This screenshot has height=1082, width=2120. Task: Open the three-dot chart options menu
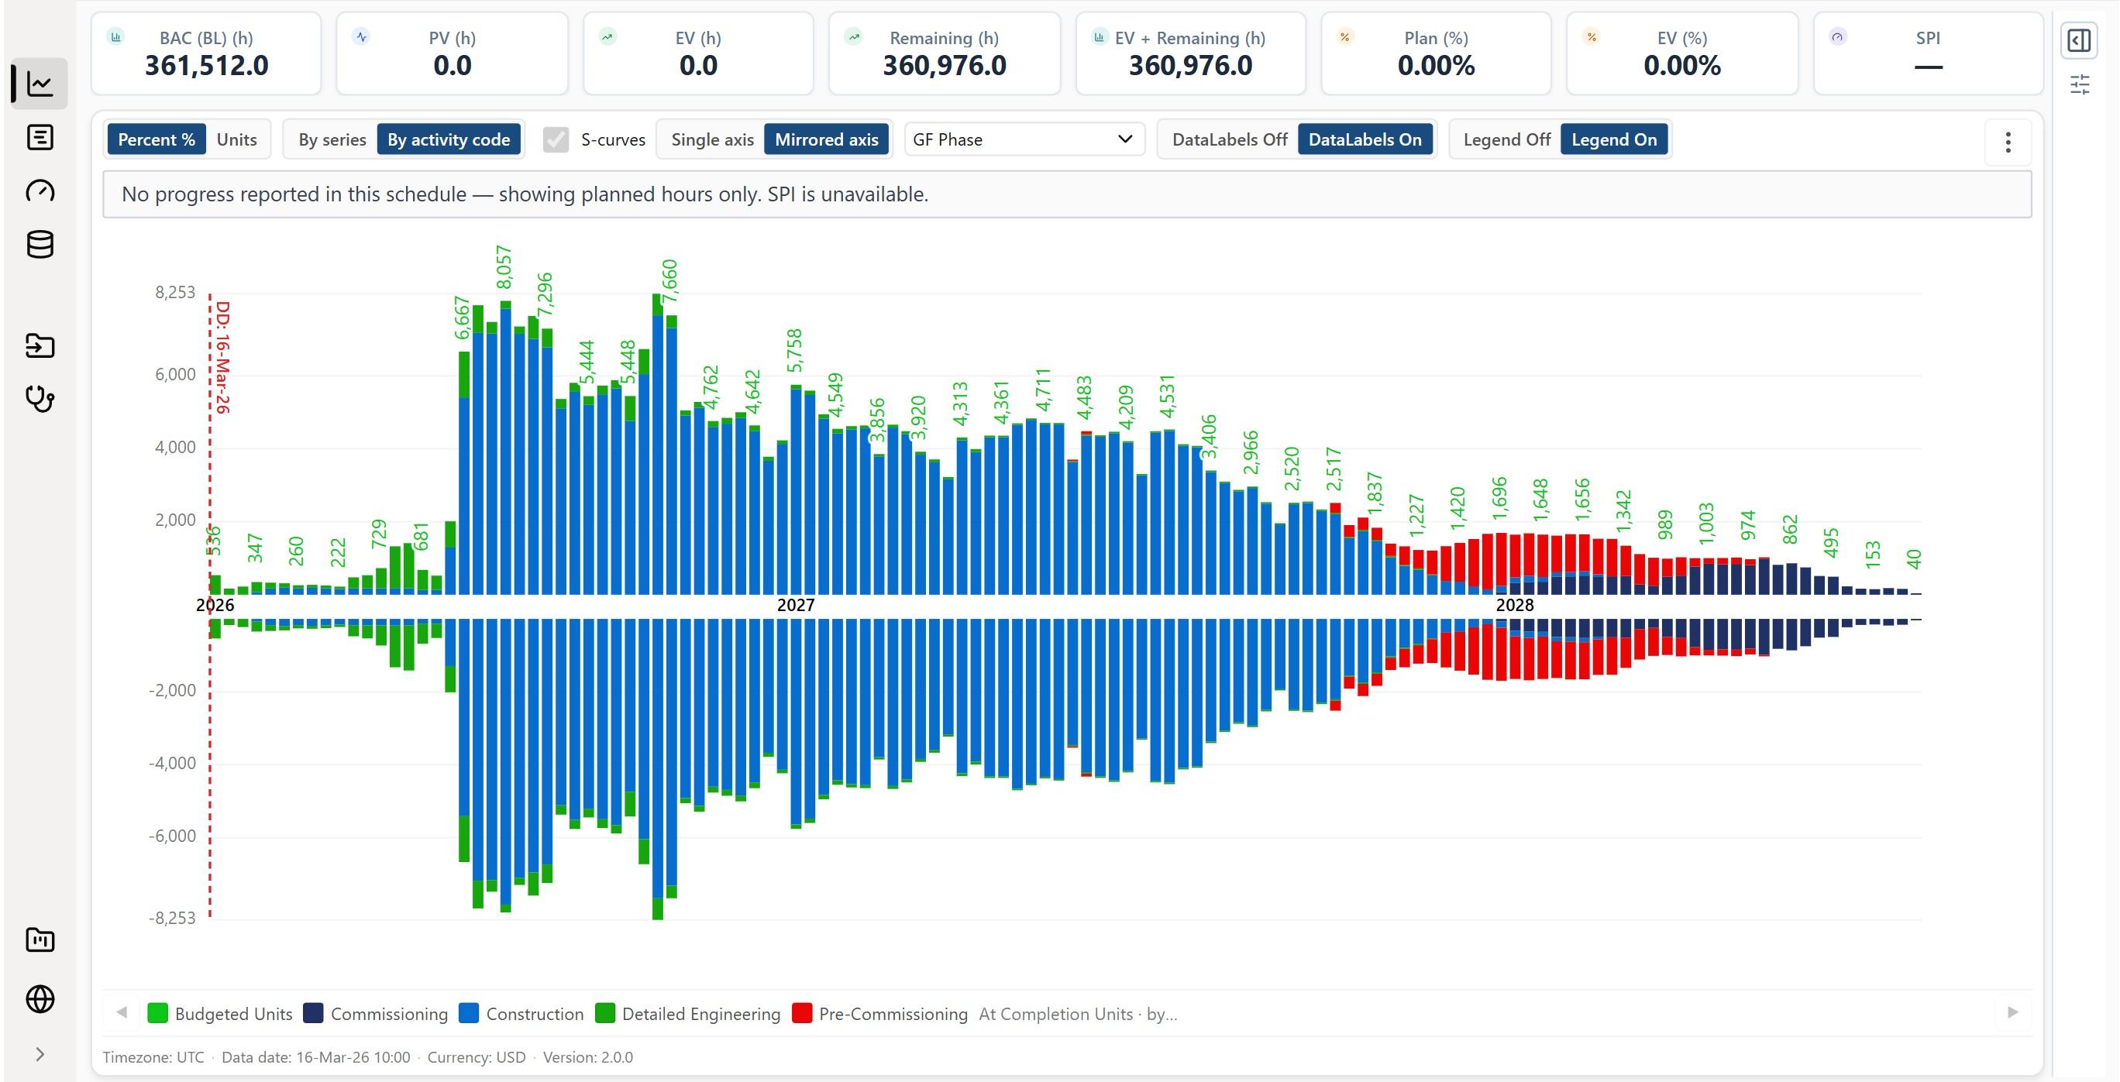2008,143
